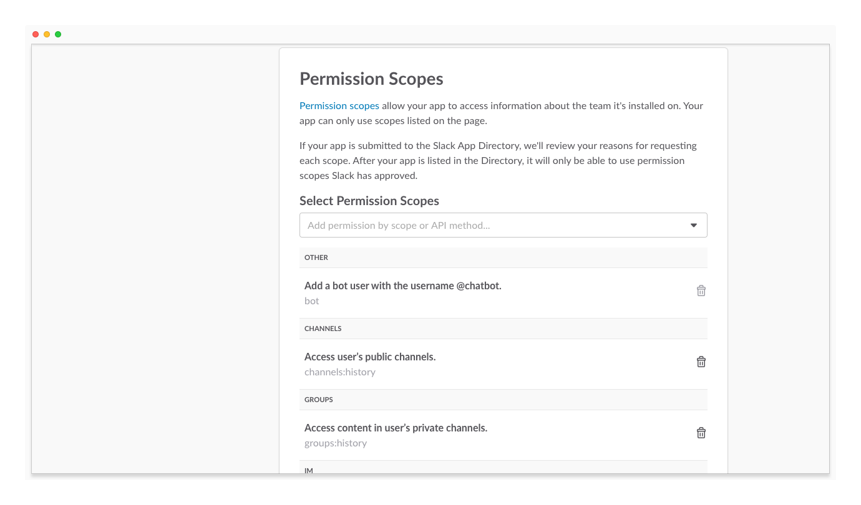Click the OTHER section header
Screen dimensions: 861x505
[503, 257]
